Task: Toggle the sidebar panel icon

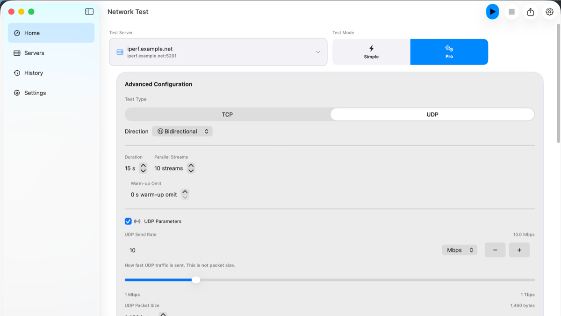Action: [x=89, y=12]
